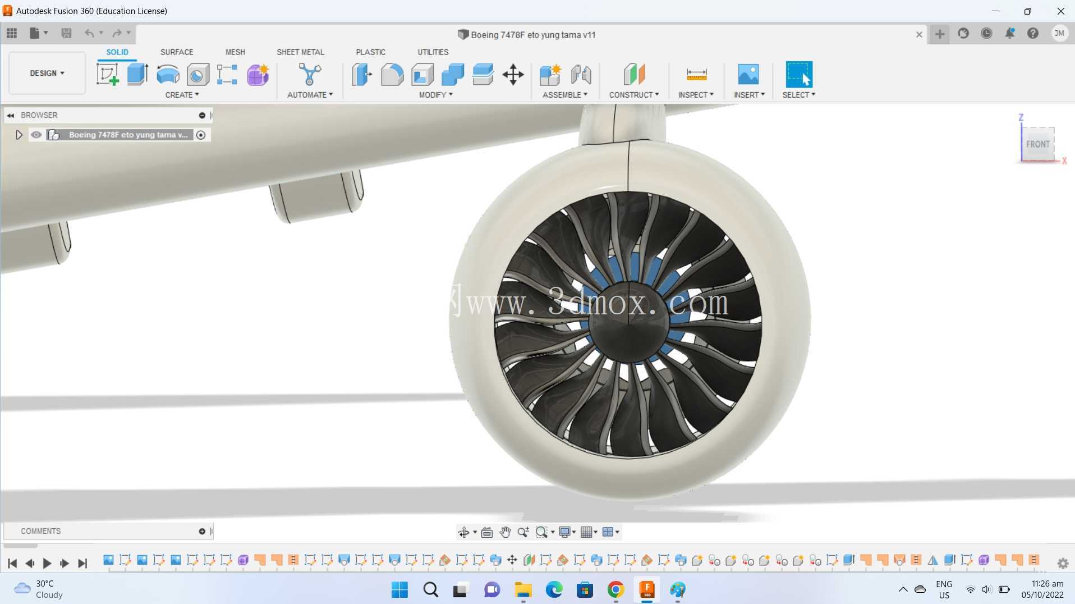Collapse the Browser panel with double arrows
This screenshot has height=604, width=1075.
pos(11,115)
